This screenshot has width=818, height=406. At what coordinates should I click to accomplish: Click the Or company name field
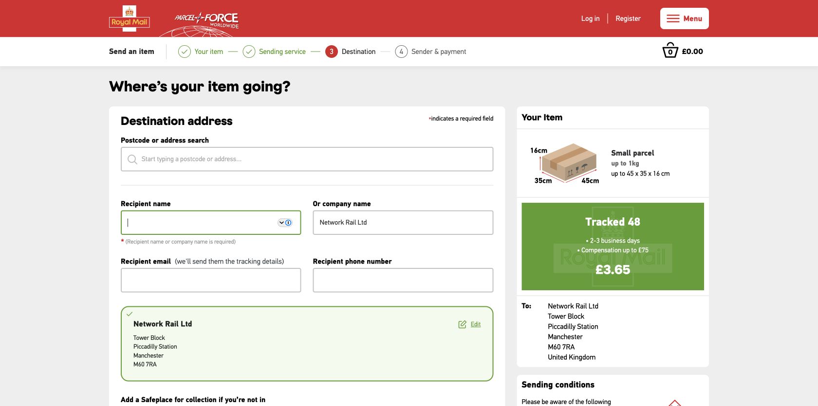(403, 223)
